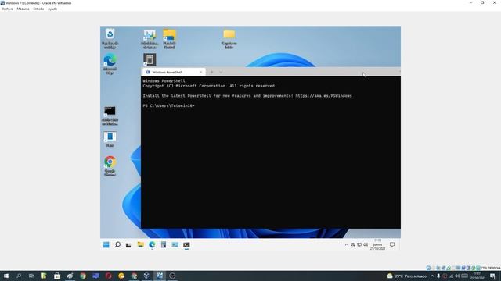The image size is (501, 281).
Task: Open the command prompt shortcut on guest desktop
Action: pyautogui.click(x=110, y=116)
